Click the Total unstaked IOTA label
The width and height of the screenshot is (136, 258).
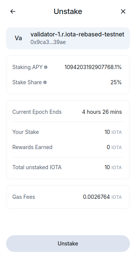pos(37,167)
